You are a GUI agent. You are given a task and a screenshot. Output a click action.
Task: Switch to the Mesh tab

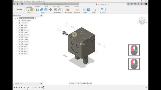click(x=46, y=6)
